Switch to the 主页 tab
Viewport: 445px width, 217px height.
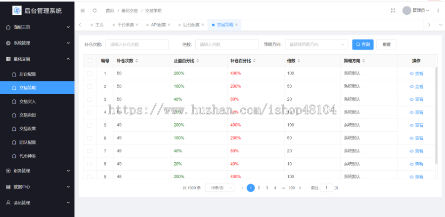tap(97, 25)
